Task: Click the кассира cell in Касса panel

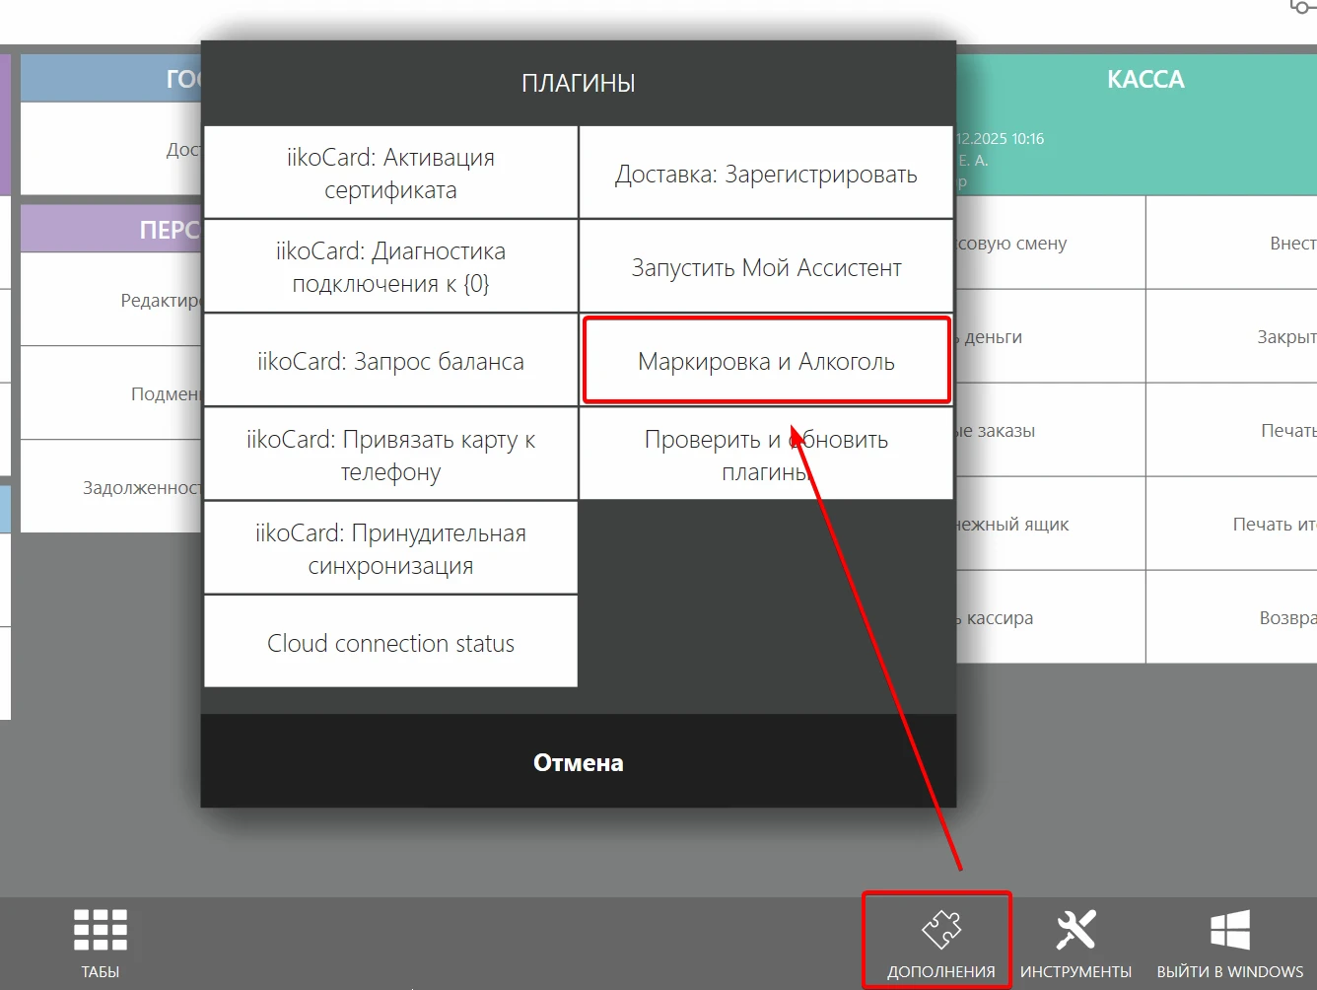Action: pyautogui.click(x=1050, y=617)
